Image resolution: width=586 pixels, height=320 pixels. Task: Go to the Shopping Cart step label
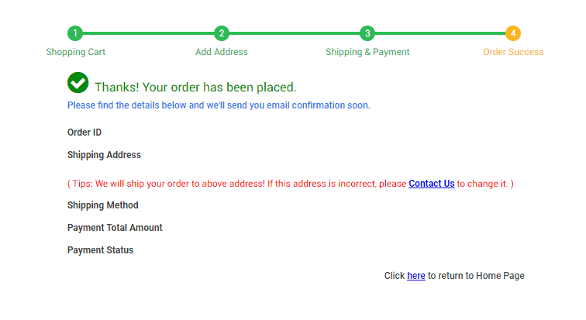coord(75,52)
